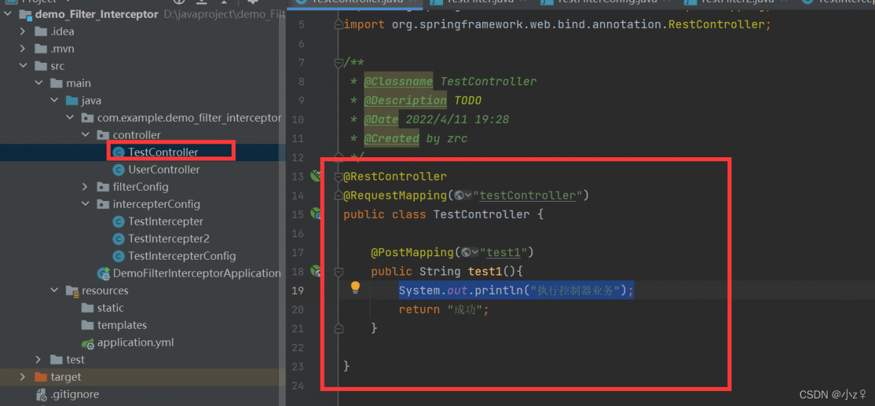The height and width of the screenshot is (406, 875).
Task: Select TestController in the project tree
Action: [163, 152]
